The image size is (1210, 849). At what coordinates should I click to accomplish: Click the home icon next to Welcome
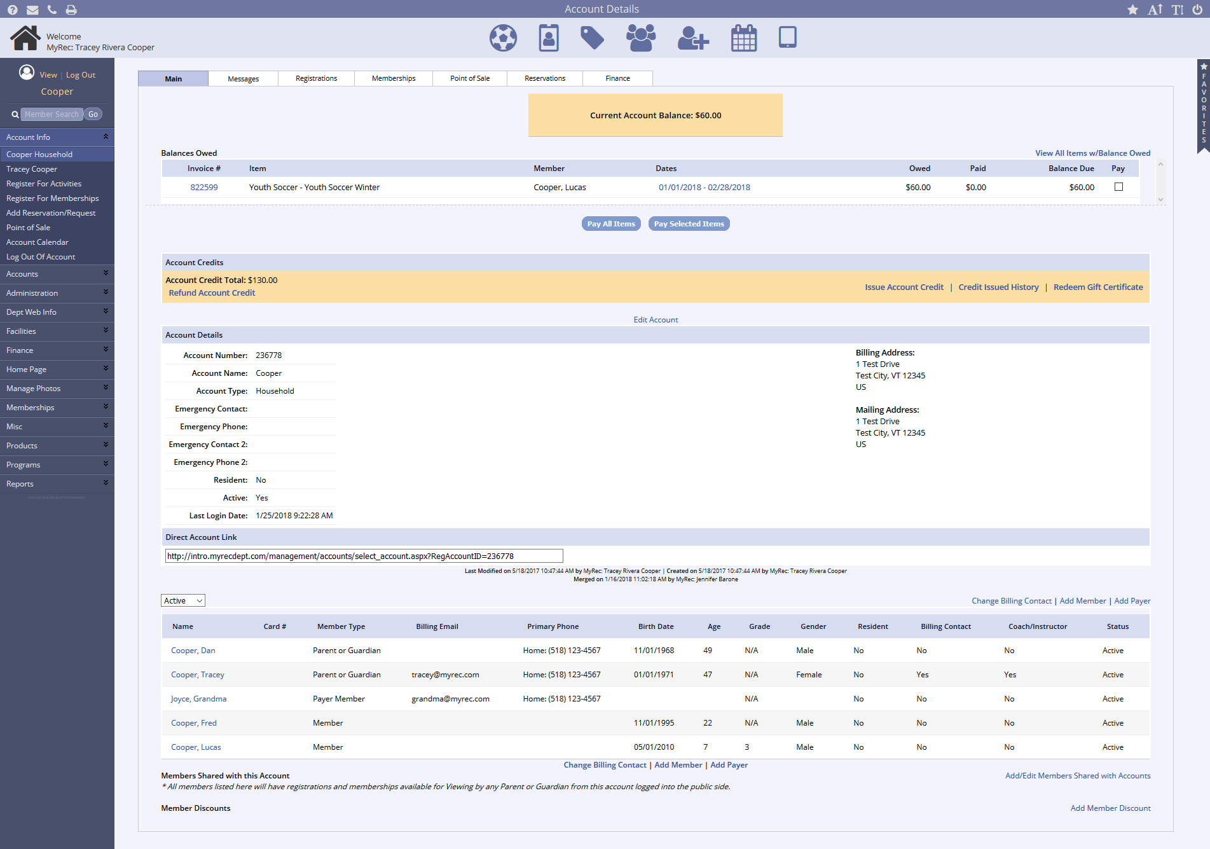coord(25,38)
